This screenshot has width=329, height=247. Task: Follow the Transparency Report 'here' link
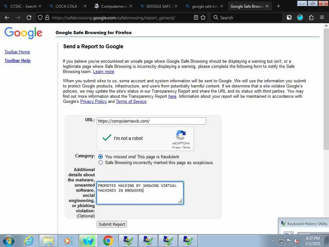172,96
